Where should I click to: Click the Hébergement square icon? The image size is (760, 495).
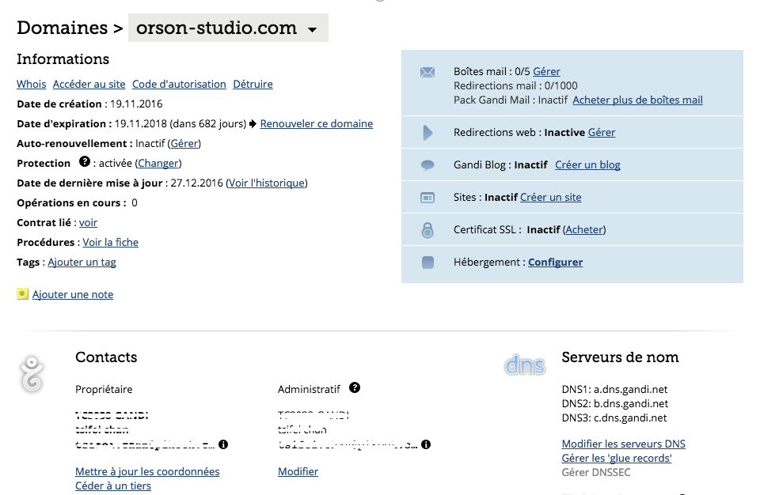pyautogui.click(x=427, y=263)
